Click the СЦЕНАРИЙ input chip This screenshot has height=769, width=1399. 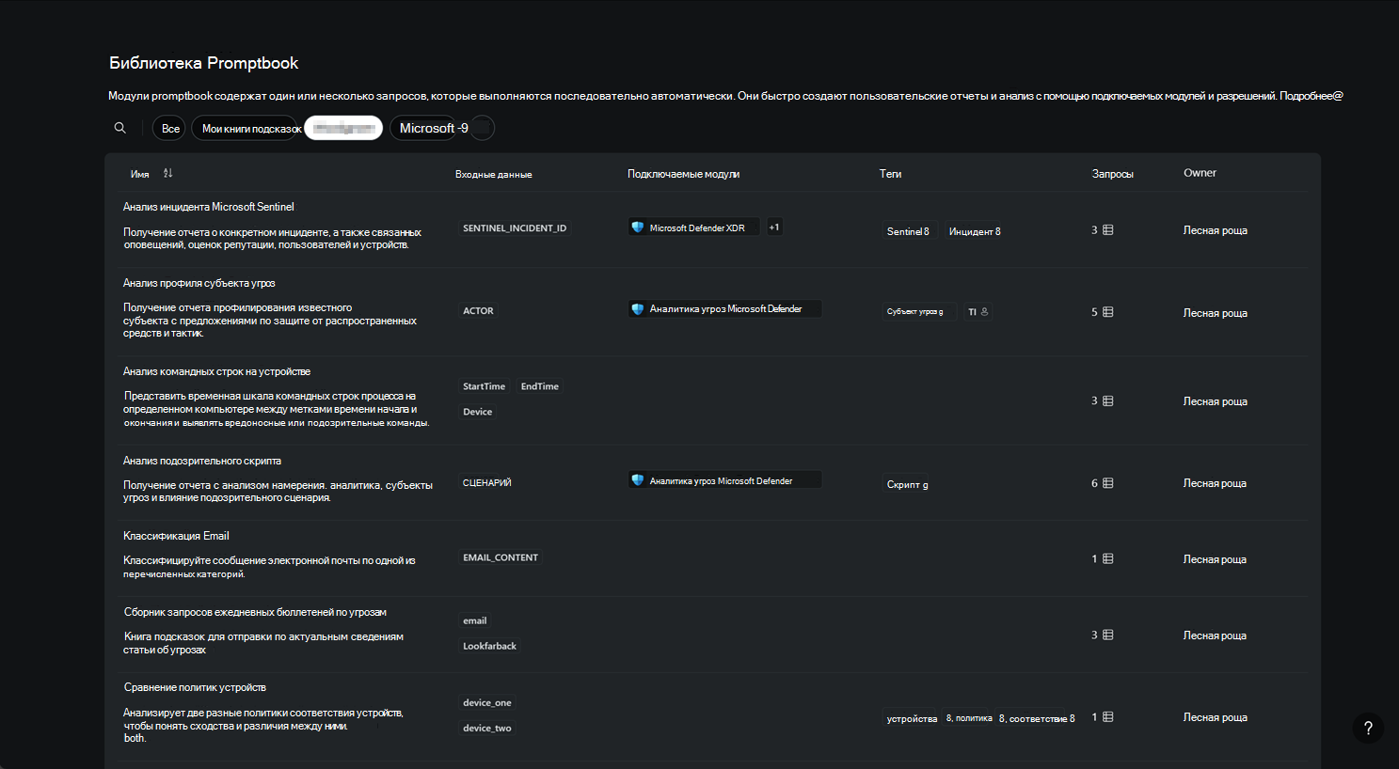(x=487, y=482)
